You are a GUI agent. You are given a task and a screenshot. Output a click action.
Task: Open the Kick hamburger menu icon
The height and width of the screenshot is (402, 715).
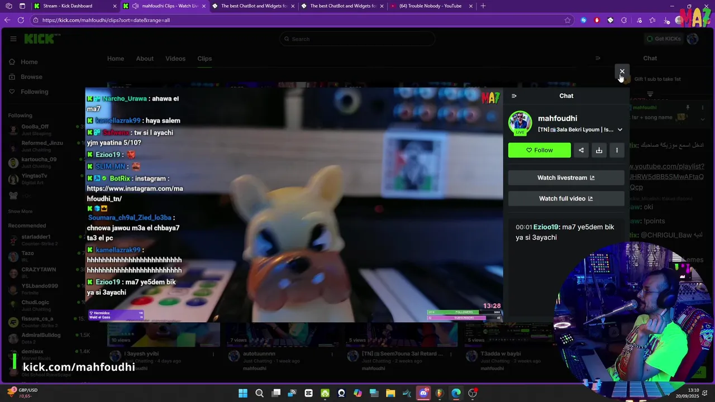pos(13,39)
